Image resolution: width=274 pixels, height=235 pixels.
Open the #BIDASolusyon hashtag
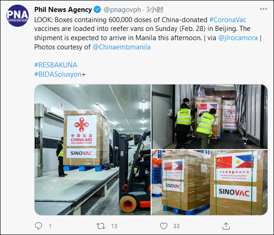pos(58,74)
